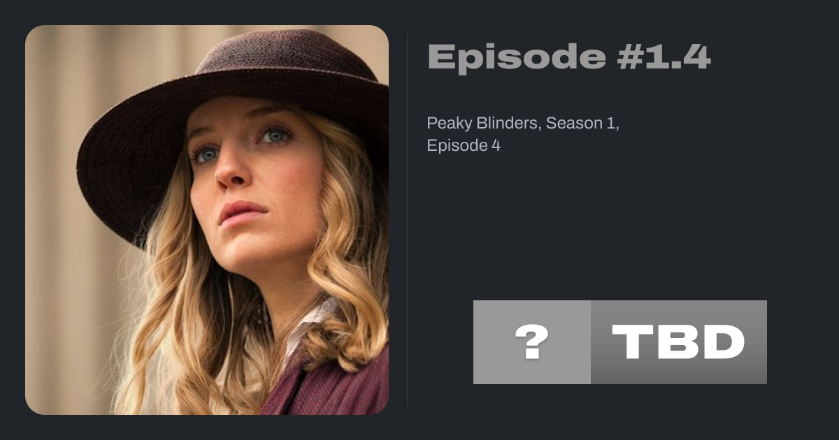Click the Peaky Blinders, Season 1 text

tap(524, 123)
